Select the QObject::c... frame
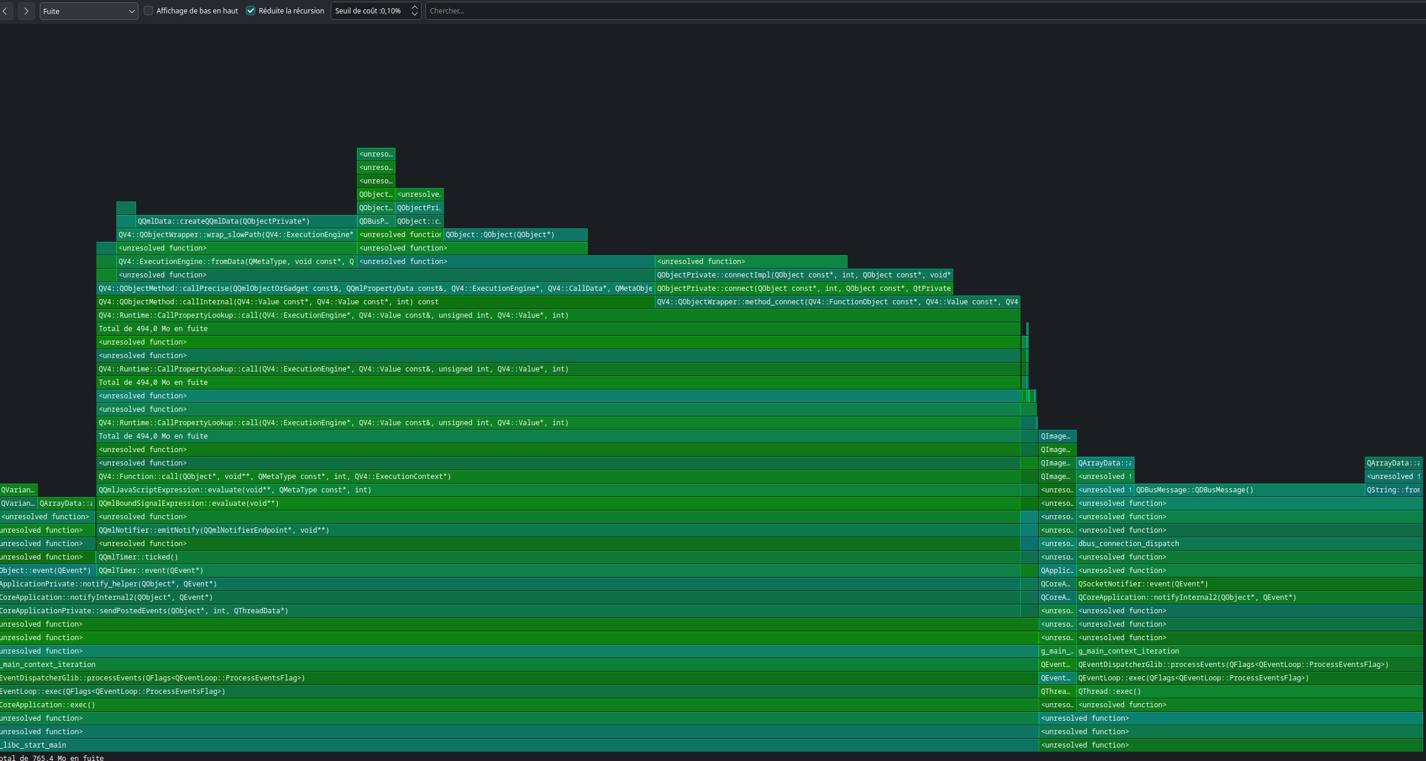 pyautogui.click(x=419, y=221)
